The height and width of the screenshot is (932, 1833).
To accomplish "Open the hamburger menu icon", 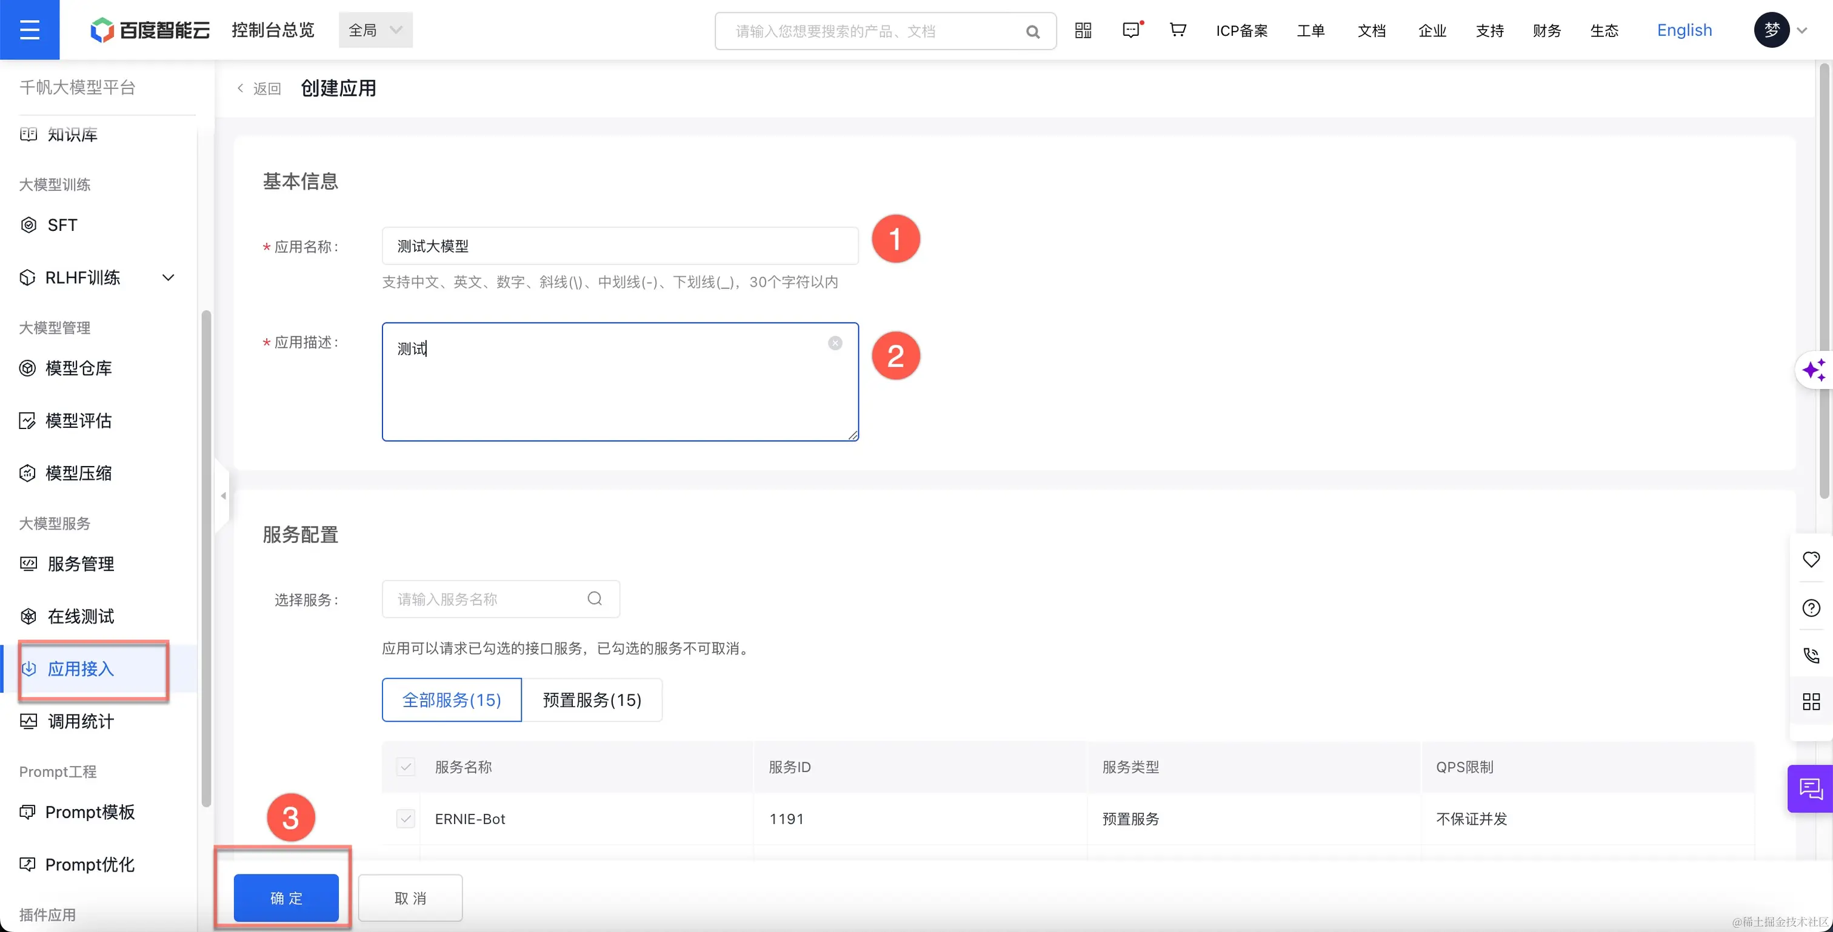I will 29,30.
